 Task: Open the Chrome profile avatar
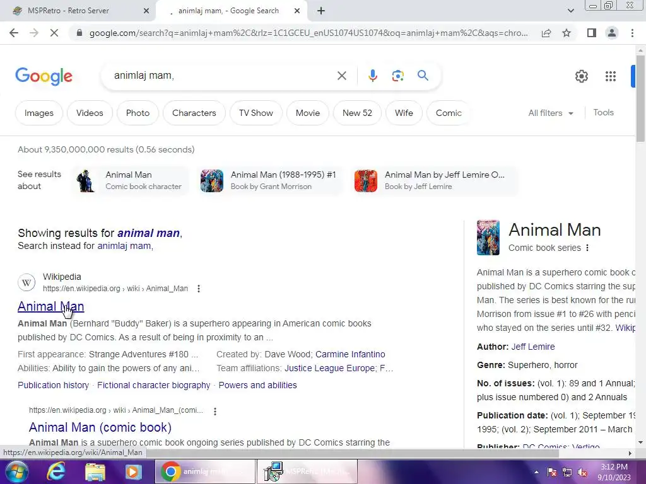612,33
